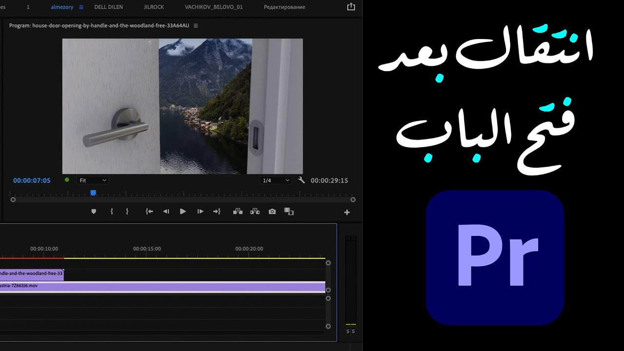Select the woodland-free-33 clip on the timeline
The width and height of the screenshot is (624, 351).
pos(32,274)
